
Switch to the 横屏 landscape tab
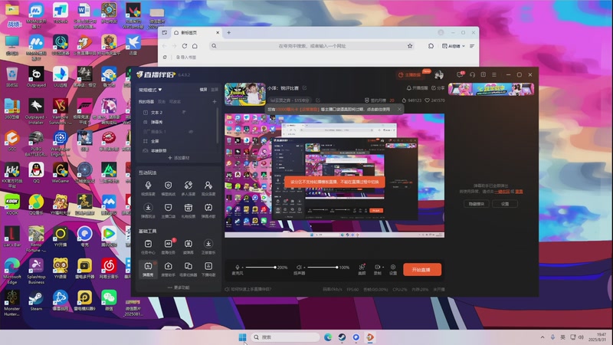pos(203,90)
